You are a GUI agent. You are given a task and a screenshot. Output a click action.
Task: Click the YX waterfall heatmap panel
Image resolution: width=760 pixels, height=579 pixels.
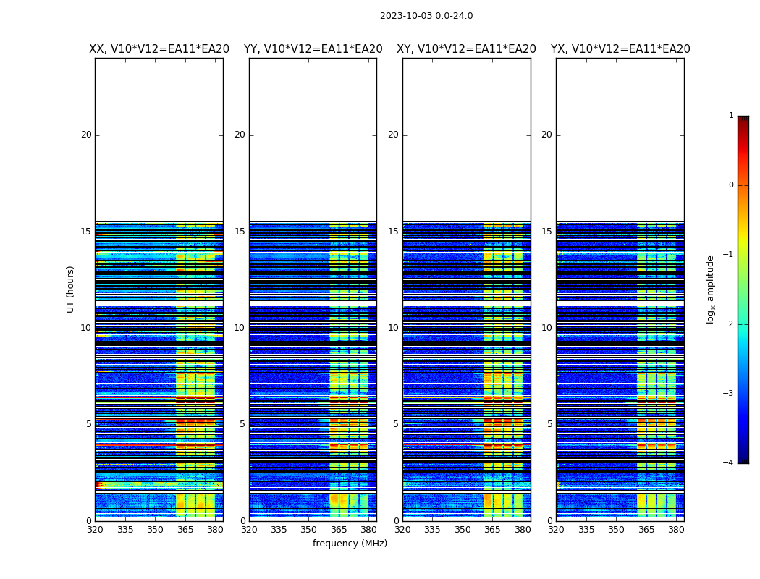coord(620,362)
